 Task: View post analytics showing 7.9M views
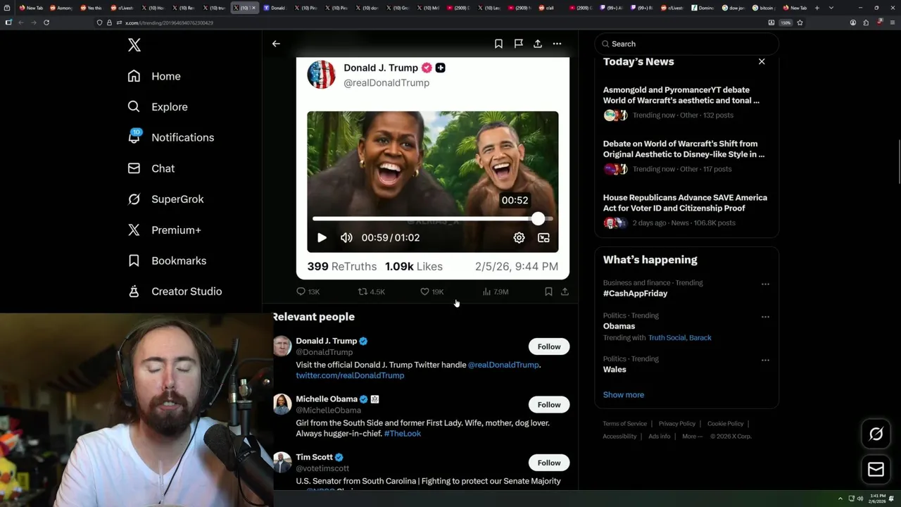(495, 292)
